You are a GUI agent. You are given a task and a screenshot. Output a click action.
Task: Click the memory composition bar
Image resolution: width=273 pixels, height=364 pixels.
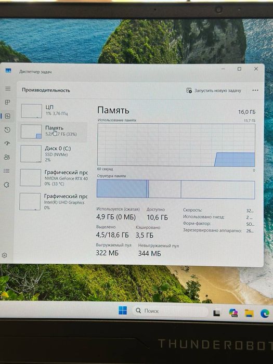[176, 189]
